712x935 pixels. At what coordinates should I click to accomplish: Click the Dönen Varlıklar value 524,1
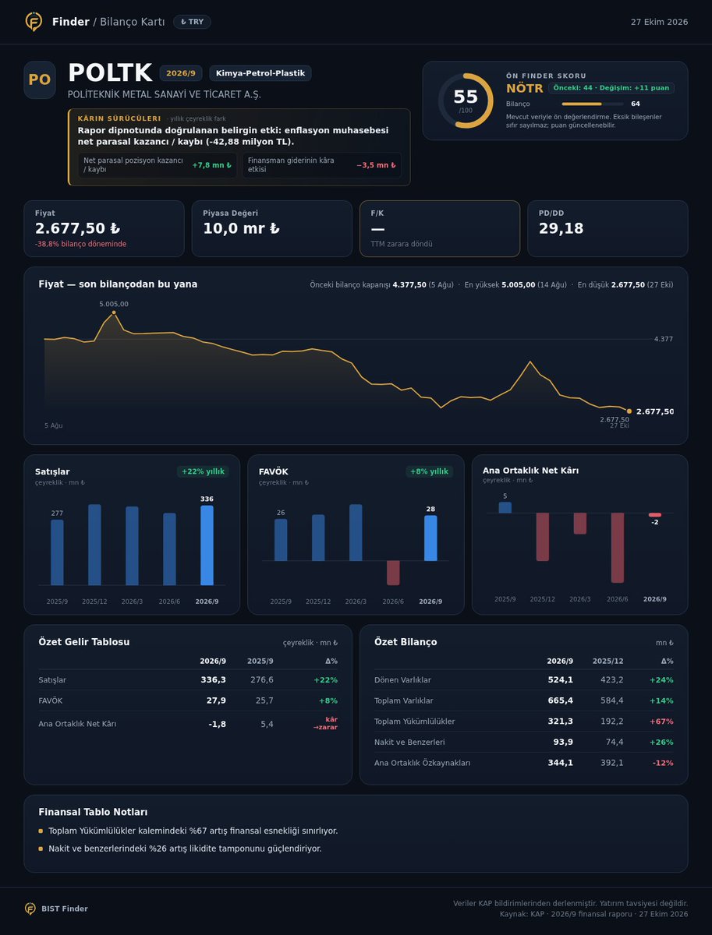(560, 679)
